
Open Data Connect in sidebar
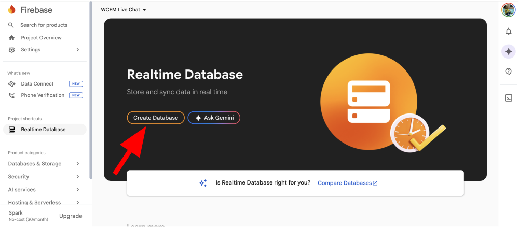point(37,83)
